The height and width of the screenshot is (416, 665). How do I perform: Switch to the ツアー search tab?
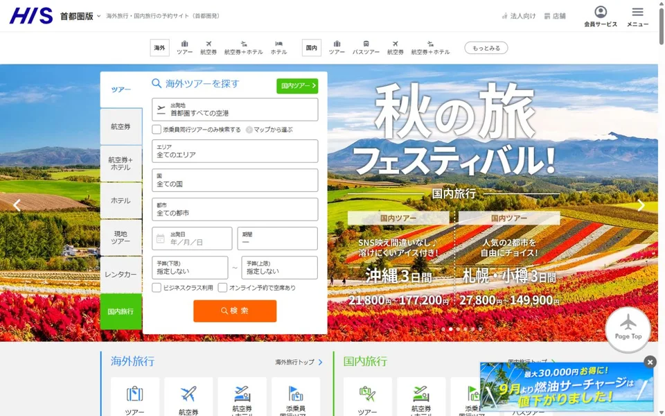click(121, 89)
